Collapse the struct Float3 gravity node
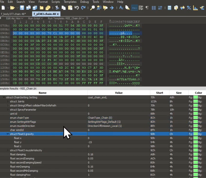The height and width of the screenshot is (178, 206). tap(8, 134)
